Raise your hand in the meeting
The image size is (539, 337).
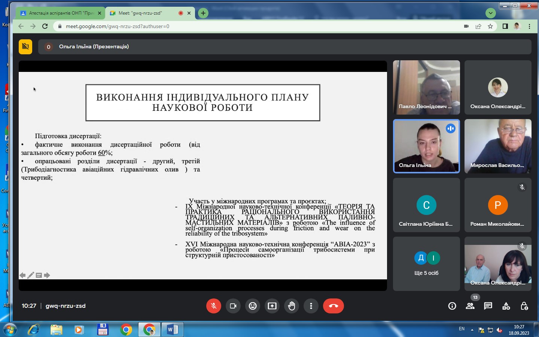point(292,306)
